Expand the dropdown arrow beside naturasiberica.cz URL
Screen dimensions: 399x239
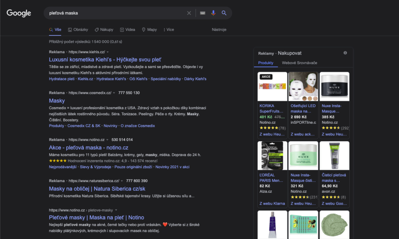point(122,181)
